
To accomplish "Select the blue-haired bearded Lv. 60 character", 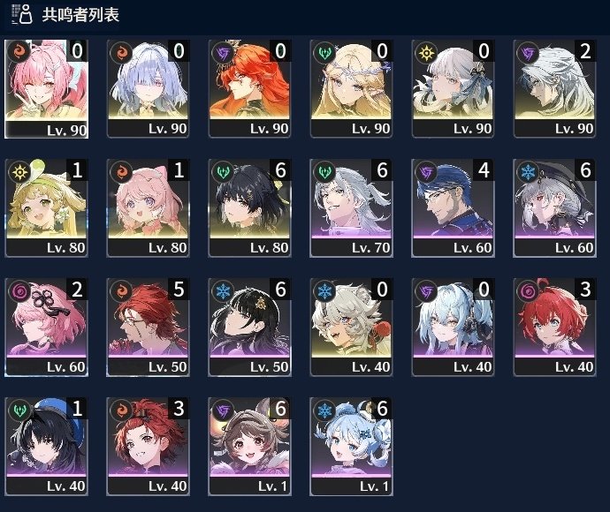I will click(453, 208).
